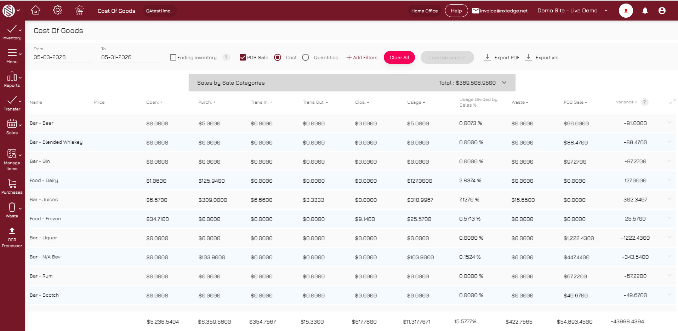Go to the Home icon
The height and width of the screenshot is (331, 678).
pyautogui.click(x=36, y=10)
